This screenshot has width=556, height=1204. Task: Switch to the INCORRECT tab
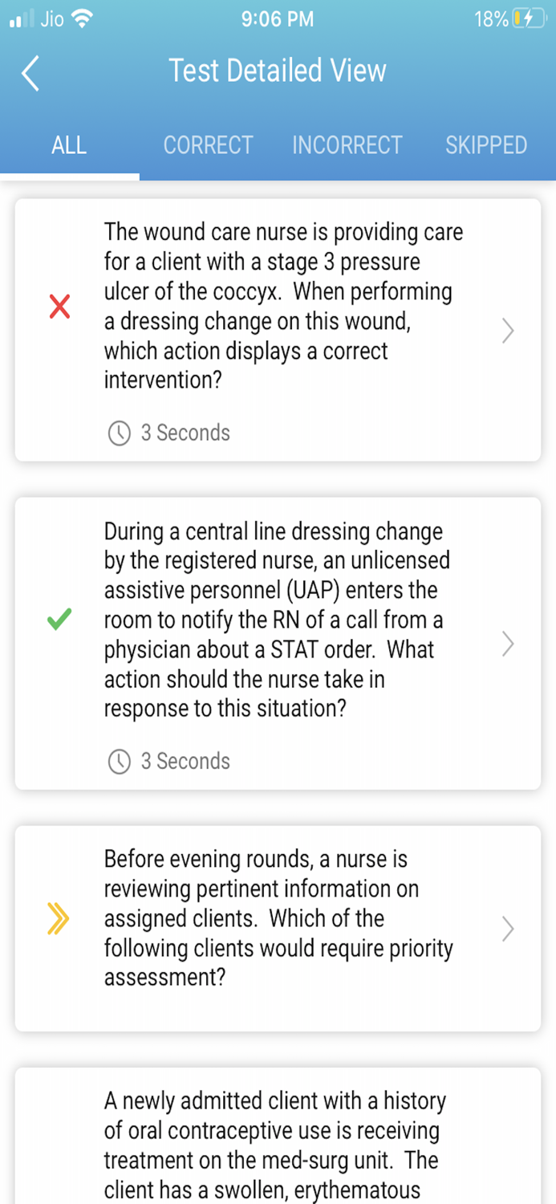(347, 145)
